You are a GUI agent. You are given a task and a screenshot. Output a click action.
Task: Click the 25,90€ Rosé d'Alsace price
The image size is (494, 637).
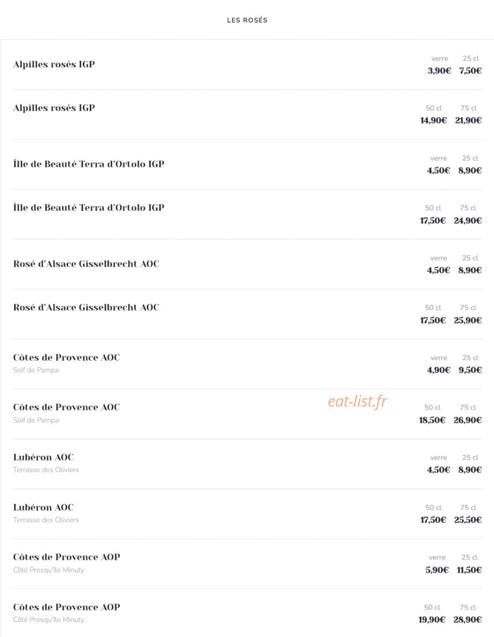(468, 320)
